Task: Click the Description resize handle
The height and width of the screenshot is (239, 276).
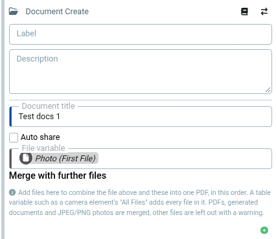Action: [268, 89]
